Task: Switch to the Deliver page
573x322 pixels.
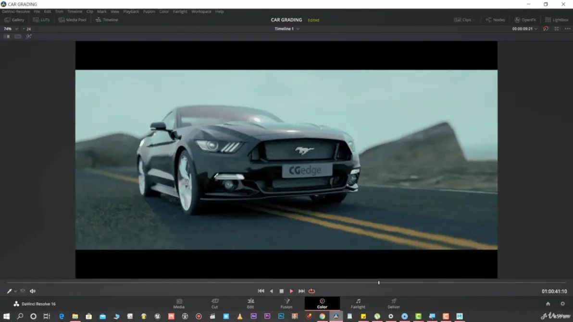Action: pos(394,303)
